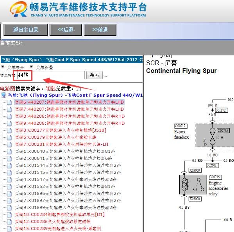Click the 菜单折叠 box icon
Viewport: 234px width, 232px height.
(x=31, y=67)
